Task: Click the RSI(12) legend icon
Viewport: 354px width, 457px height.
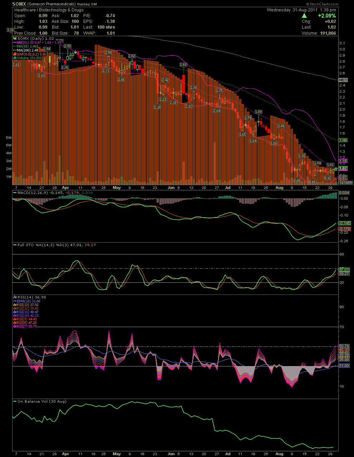Action: pyautogui.click(x=15, y=308)
